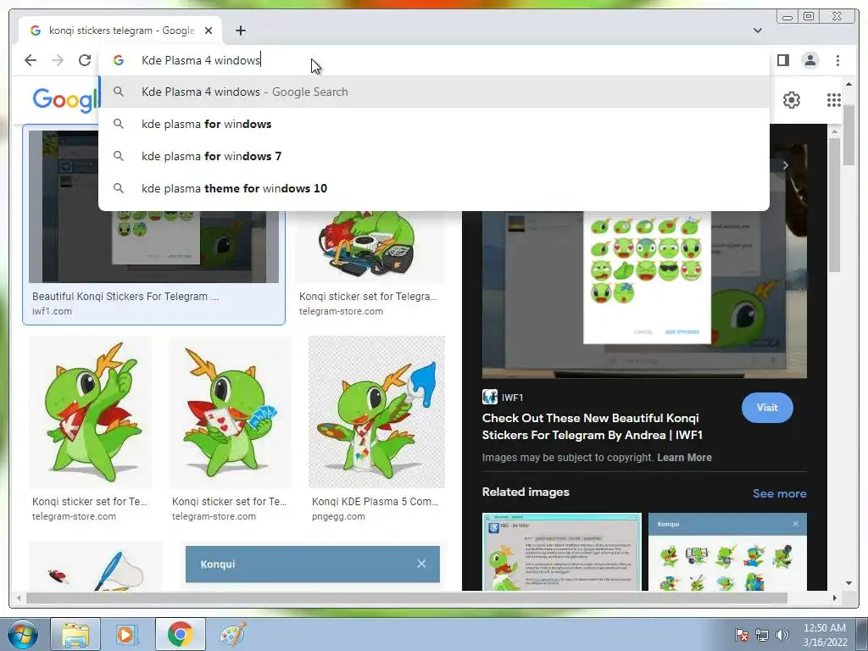The width and height of the screenshot is (868, 651).
Task: Toggle the browser side panel icon
Action: [782, 60]
